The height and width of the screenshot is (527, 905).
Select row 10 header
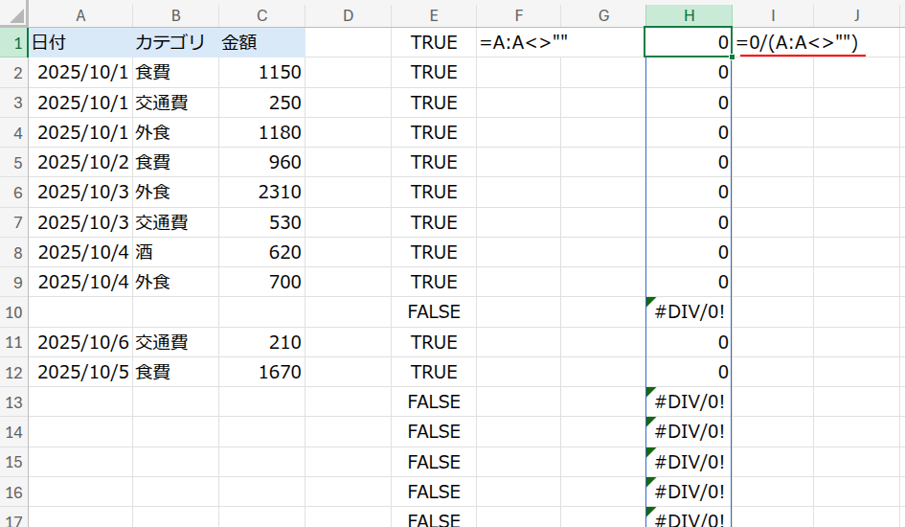pyautogui.click(x=14, y=312)
